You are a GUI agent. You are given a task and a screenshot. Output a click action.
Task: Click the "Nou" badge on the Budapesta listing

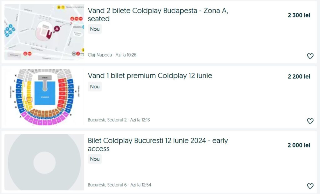pos(95,29)
